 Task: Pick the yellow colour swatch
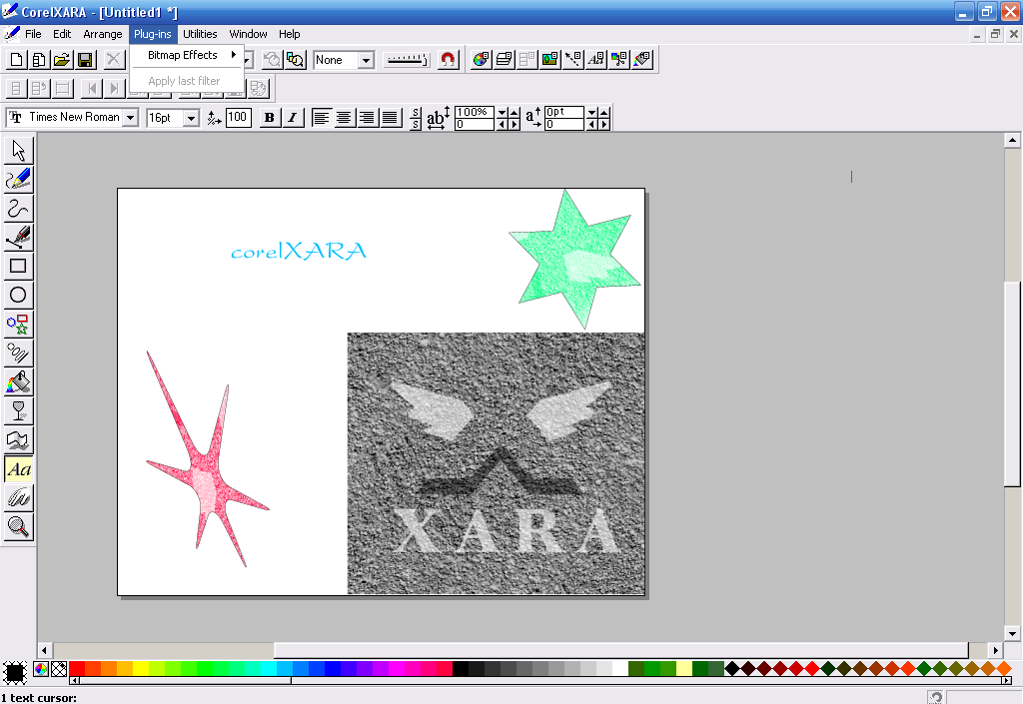[140, 668]
